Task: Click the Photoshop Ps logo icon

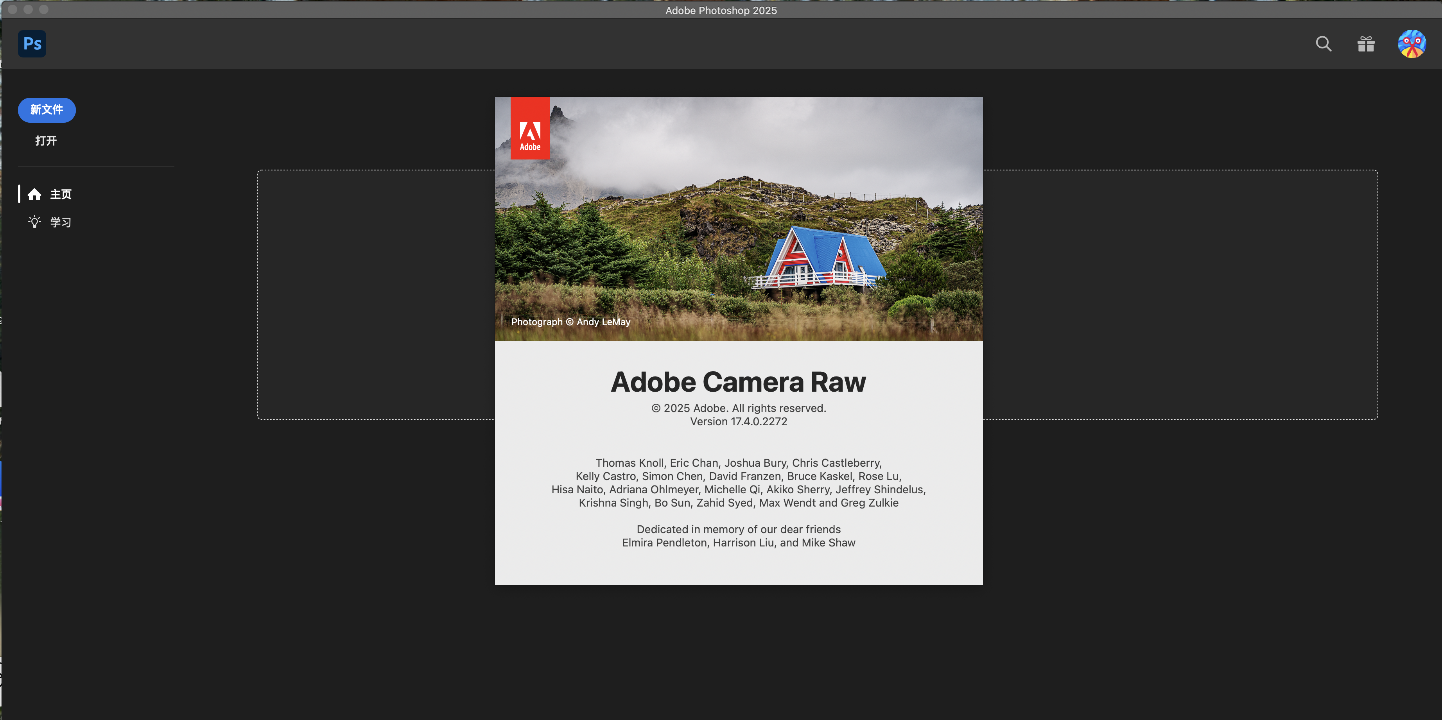Action: [x=32, y=44]
